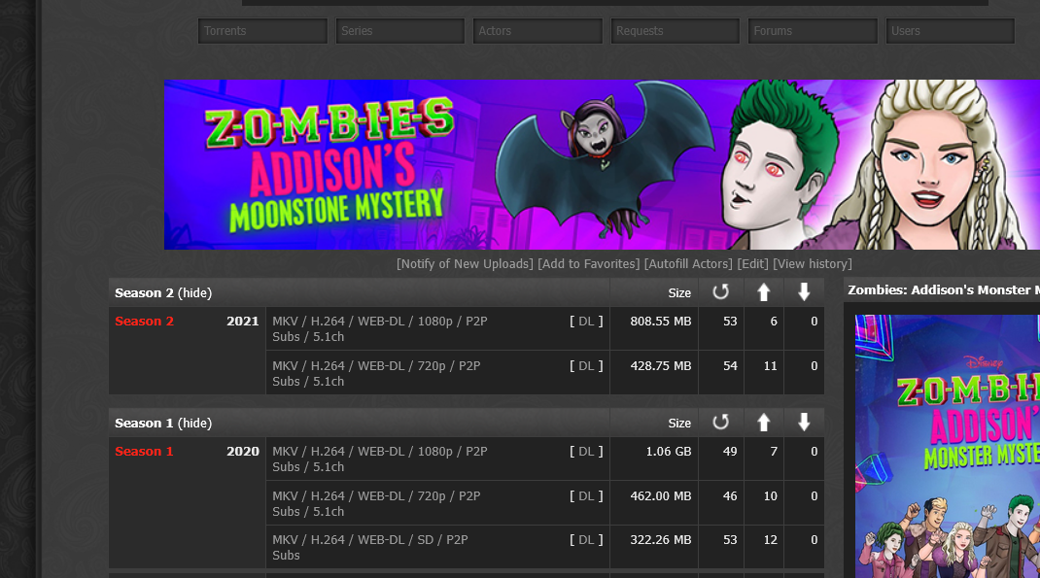1040x578 pixels.
Task: Click Add to Favorites
Action: click(588, 264)
